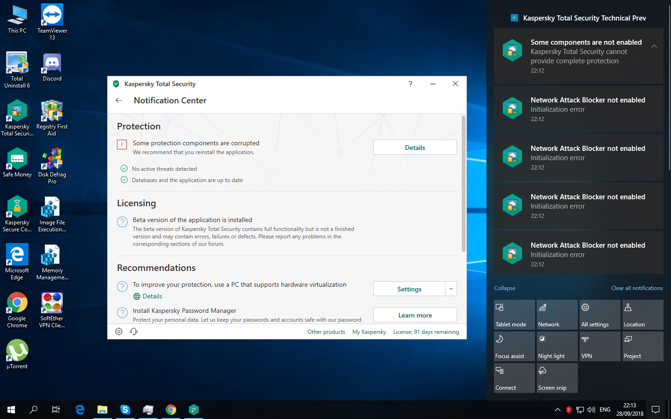Toggle Focus assist quick action

(x=514, y=346)
